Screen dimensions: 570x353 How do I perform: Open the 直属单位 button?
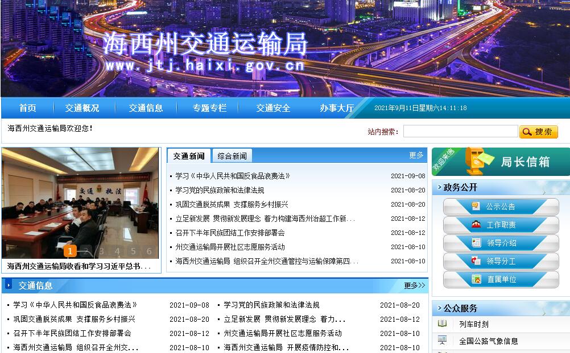(501, 279)
